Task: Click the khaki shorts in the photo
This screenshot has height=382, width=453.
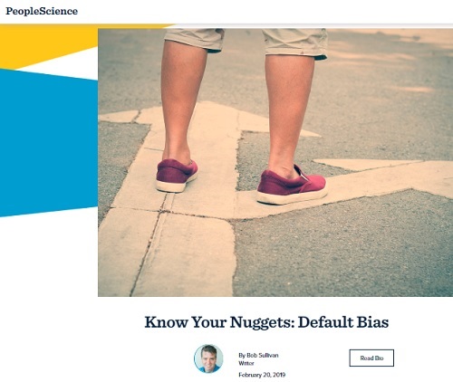Action: pos(246,43)
